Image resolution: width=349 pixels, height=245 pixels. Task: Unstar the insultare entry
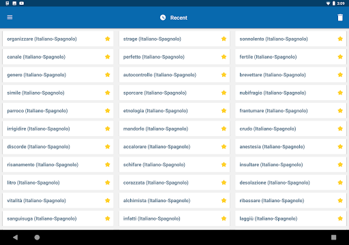[x=340, y=165]
